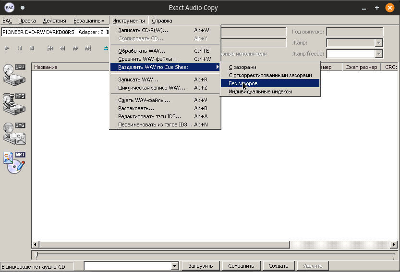
Task: Click the WAV copy uncompressed icon
Action: pyautogui.click(x=14, y=75)
